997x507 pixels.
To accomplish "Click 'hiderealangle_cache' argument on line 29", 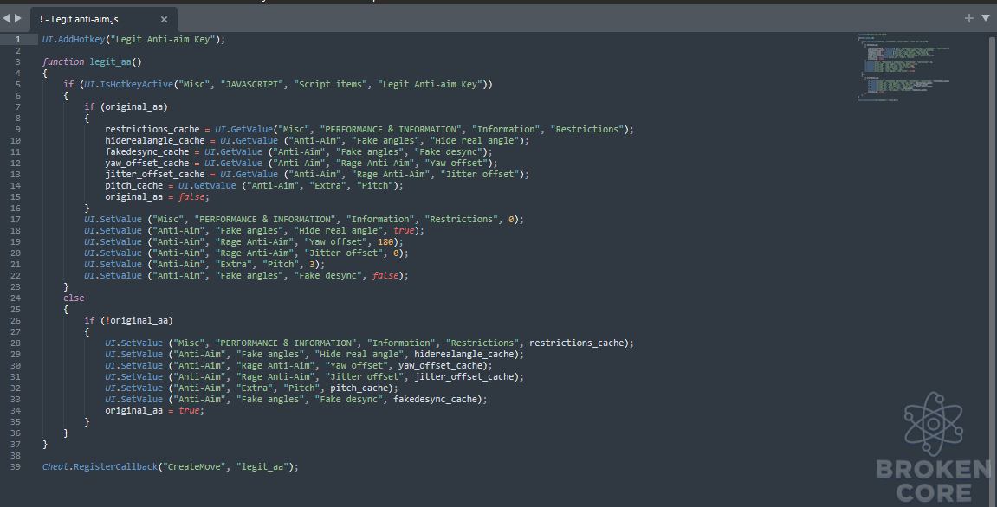I will [x=463, y=355].
